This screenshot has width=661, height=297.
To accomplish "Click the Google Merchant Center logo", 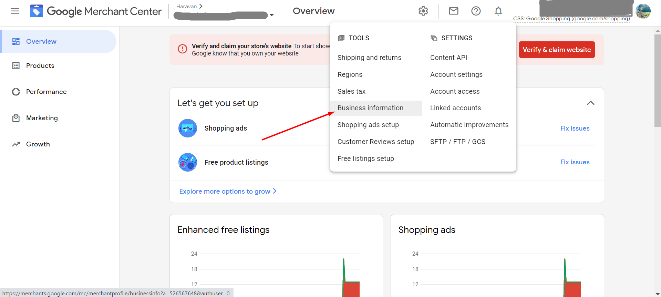I will 37,11.
